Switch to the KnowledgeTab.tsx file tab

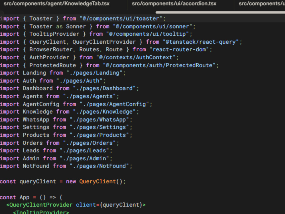point(56,4)
